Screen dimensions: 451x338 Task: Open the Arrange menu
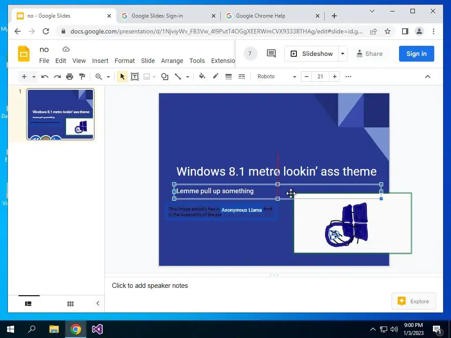pyautogui.click(x=172, y=61)
